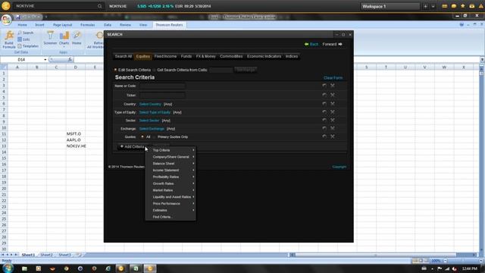485x273 pixels.
Task: Switch to the Equities search tab
Action: tap(143, 56)
